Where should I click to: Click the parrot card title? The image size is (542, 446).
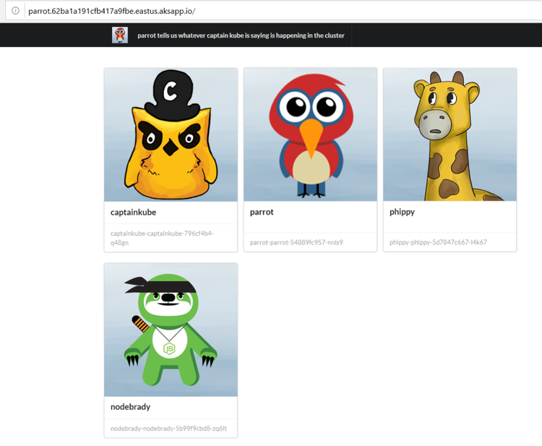click(x=262, y=212)
